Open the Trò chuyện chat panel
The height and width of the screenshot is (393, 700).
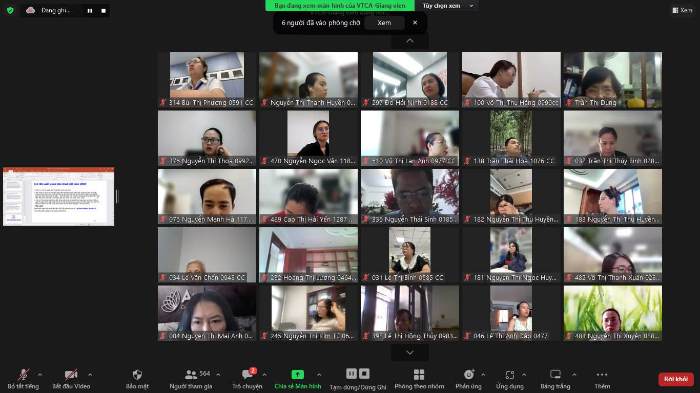(x=247, y=379)
